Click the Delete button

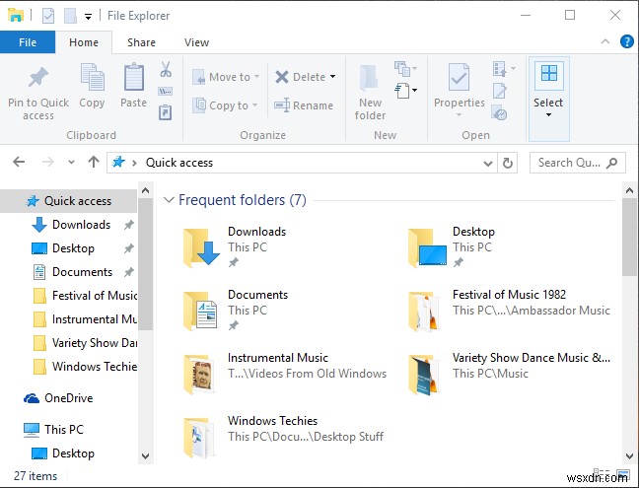click(x=301, y=77)
